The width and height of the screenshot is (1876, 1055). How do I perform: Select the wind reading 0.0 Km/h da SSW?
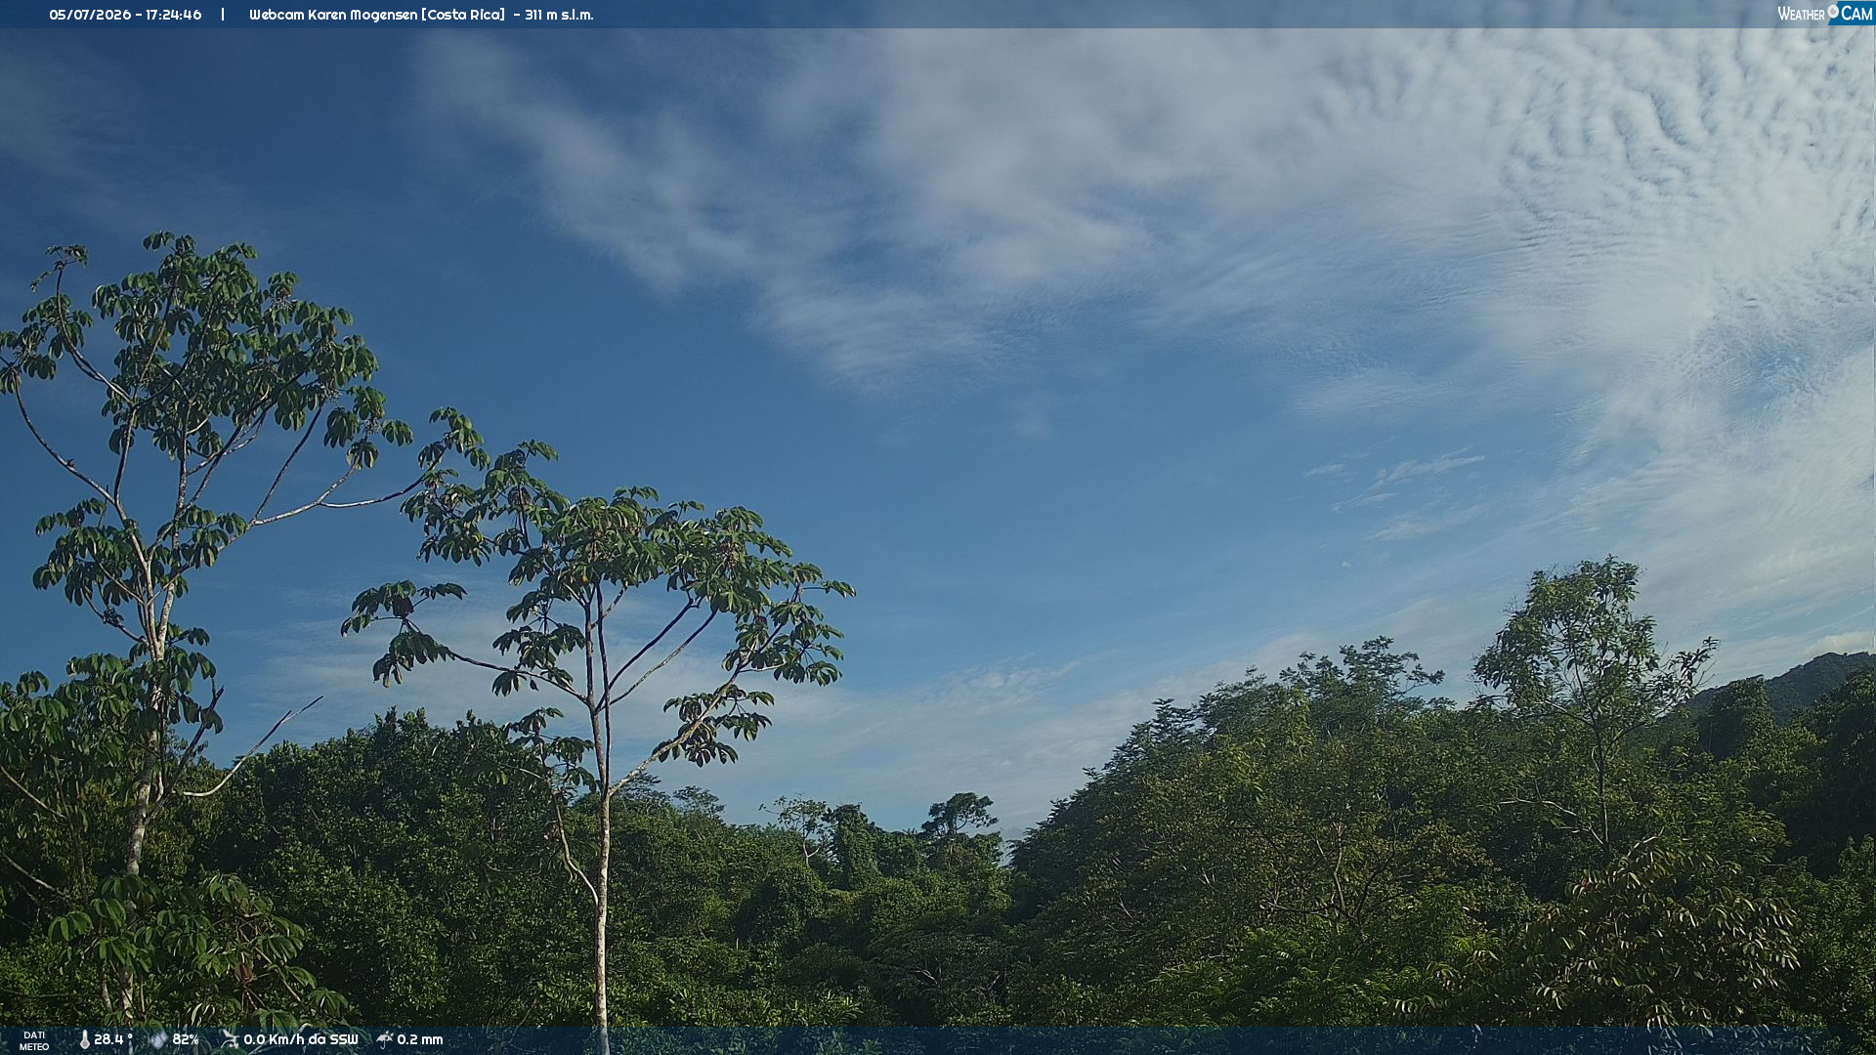301,1039
